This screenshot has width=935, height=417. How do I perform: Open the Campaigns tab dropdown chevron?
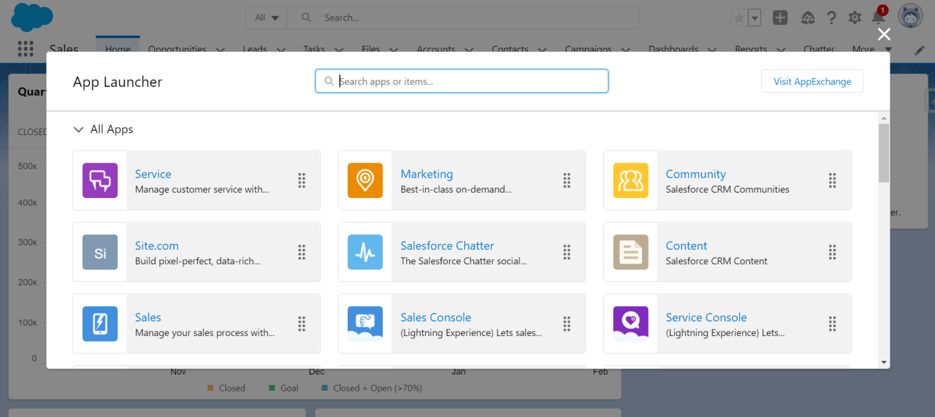point(626,50)
